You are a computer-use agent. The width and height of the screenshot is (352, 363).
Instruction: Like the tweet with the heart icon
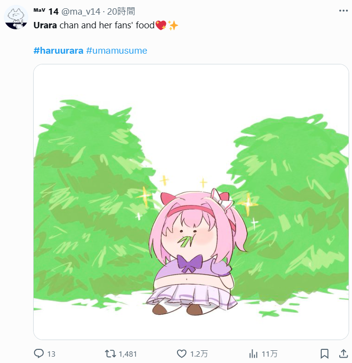(182, 354)
